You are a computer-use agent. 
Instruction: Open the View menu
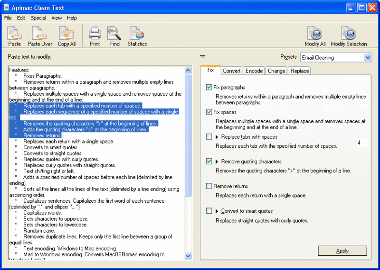[x=57, y=18]
